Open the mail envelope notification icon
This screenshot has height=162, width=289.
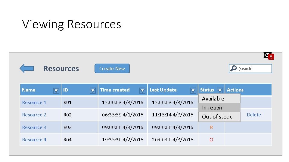pos(267,55)
